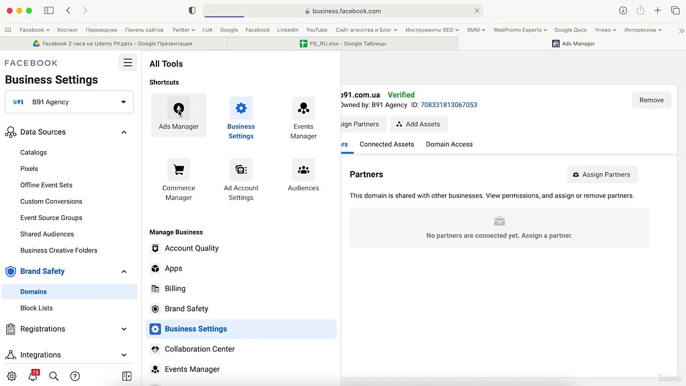Click the Remove domain button
Viewport: 686px width, 386px height.
(651, 100)
